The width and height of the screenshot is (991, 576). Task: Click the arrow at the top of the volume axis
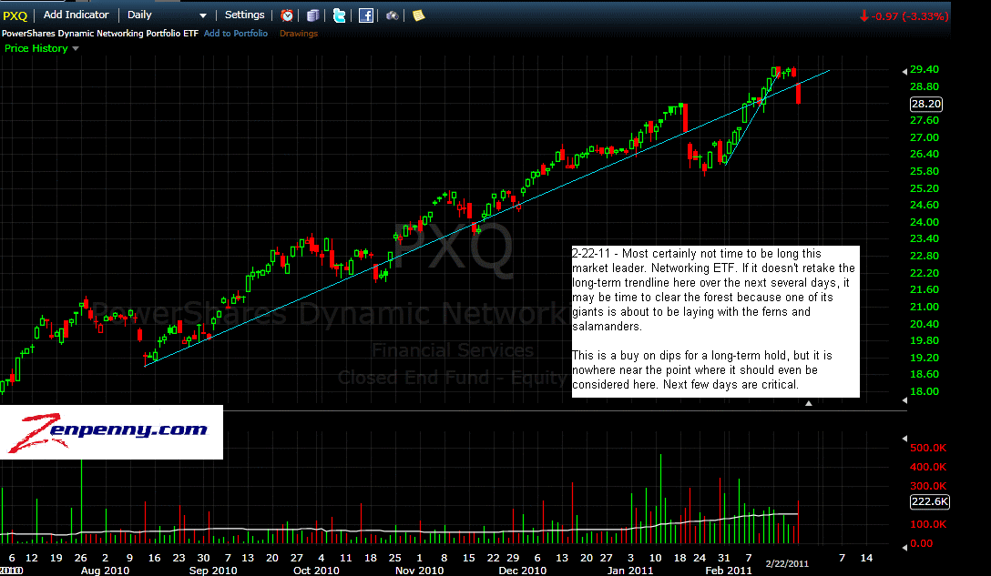tap(904, 438)
